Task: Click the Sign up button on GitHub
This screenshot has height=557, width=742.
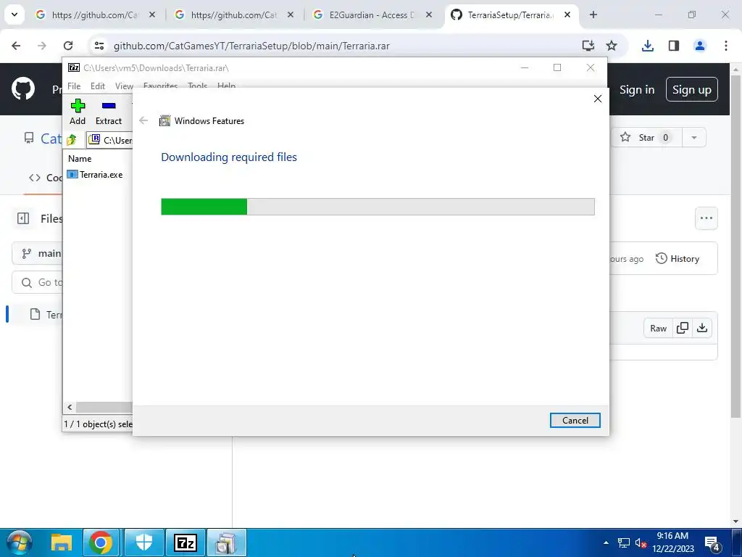Action: coord(691,89)
